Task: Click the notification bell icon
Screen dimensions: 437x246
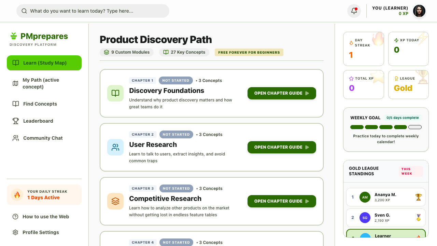Action: tap(354, 11)
